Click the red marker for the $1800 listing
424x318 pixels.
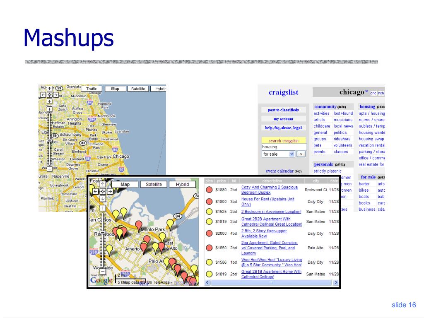(x=209, y=202)
